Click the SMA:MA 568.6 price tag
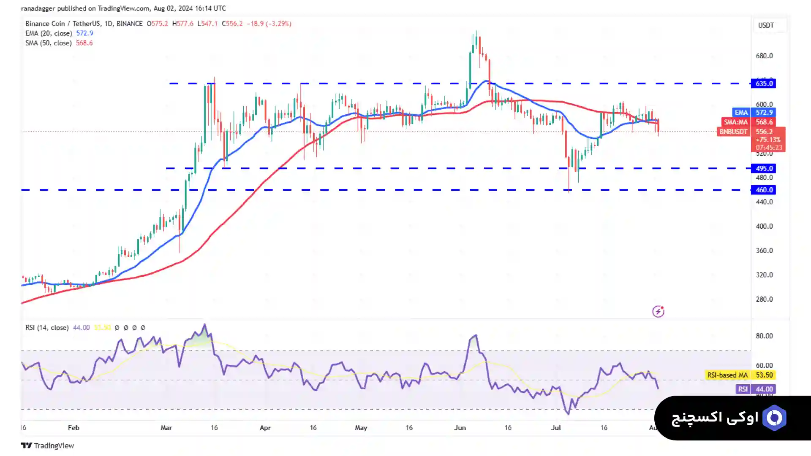Viewport: 811px width, 456px height. pos(748,122)
